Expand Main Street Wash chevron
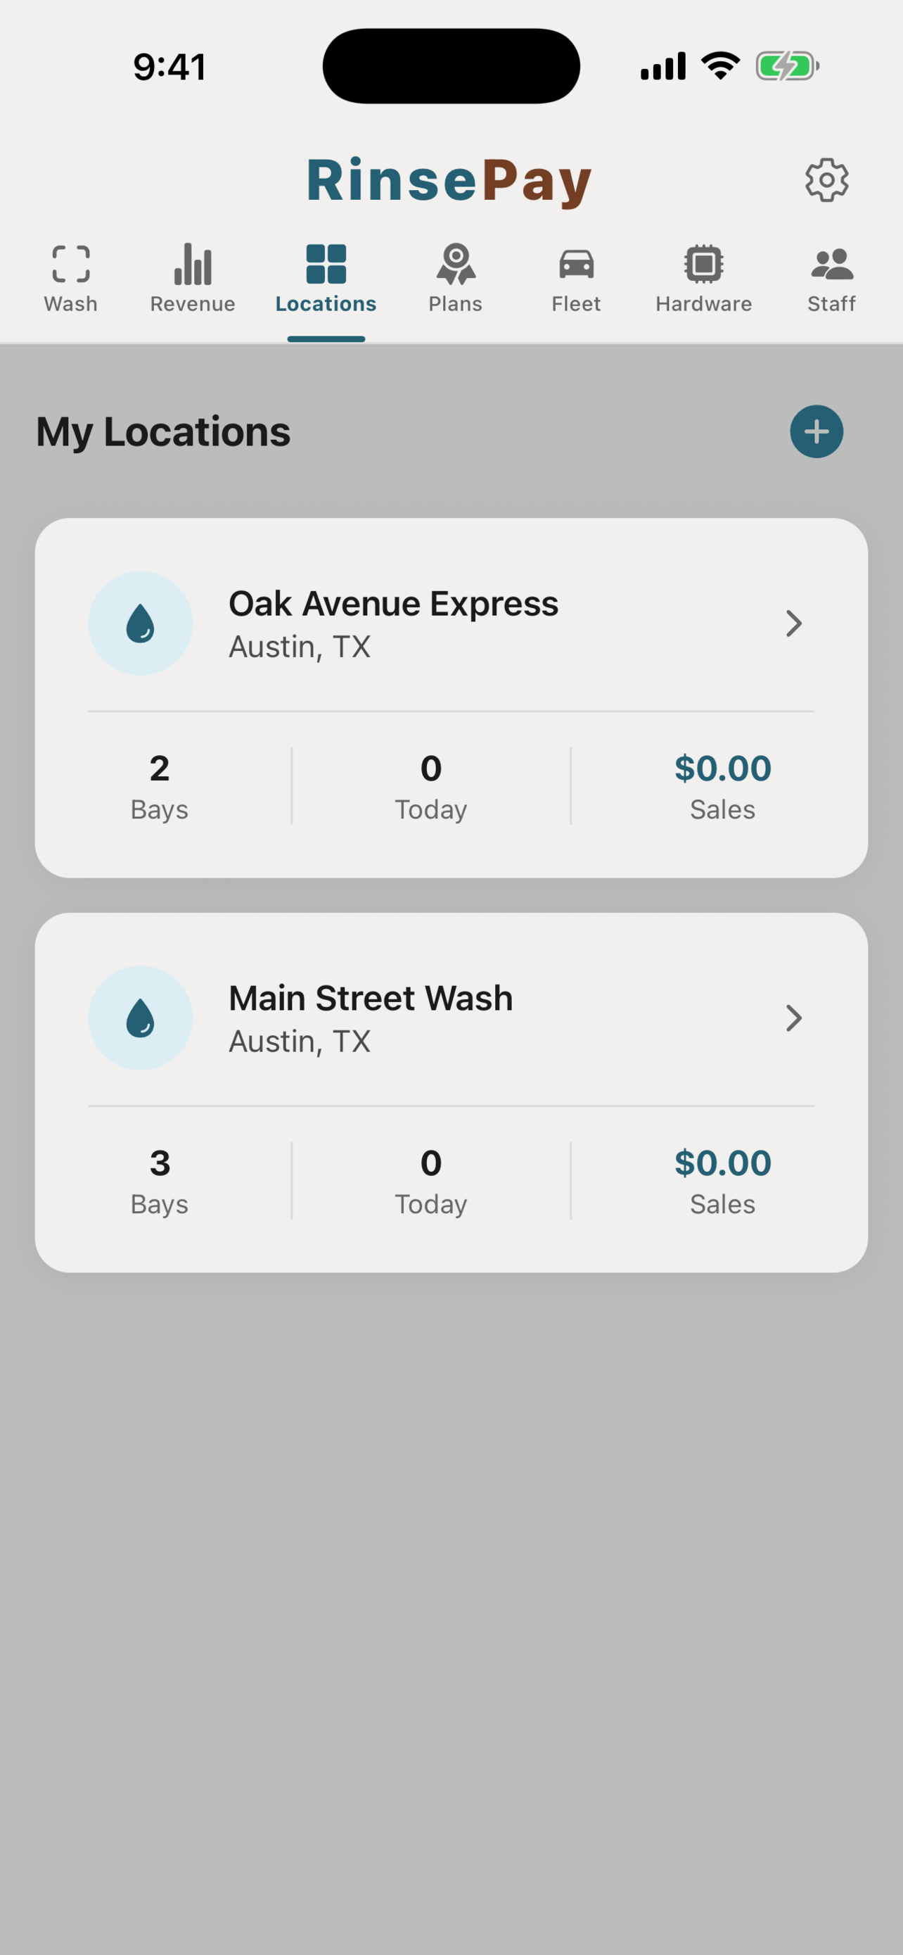 click(x=793, y=1018)
